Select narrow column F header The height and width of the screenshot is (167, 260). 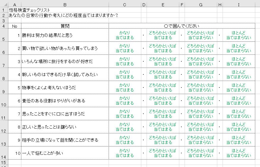pos(182,5)
